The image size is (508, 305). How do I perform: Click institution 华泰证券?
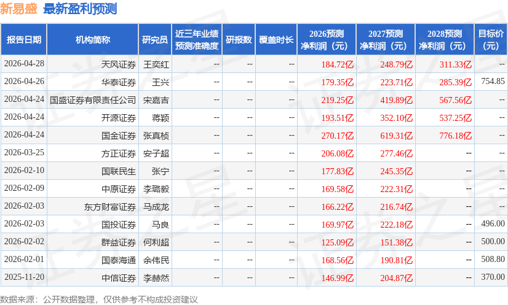[x=119, y=82]
